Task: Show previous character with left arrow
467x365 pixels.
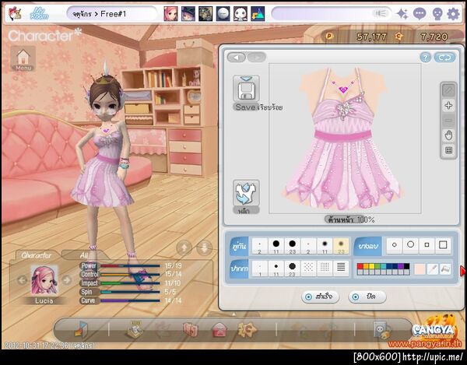Action: (22, 280)
